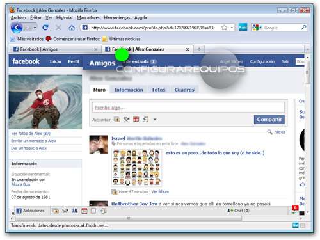Attach a photo in share box
Image resolution: width=320 pixels, height=240 pixels.
tap(117, 120)
